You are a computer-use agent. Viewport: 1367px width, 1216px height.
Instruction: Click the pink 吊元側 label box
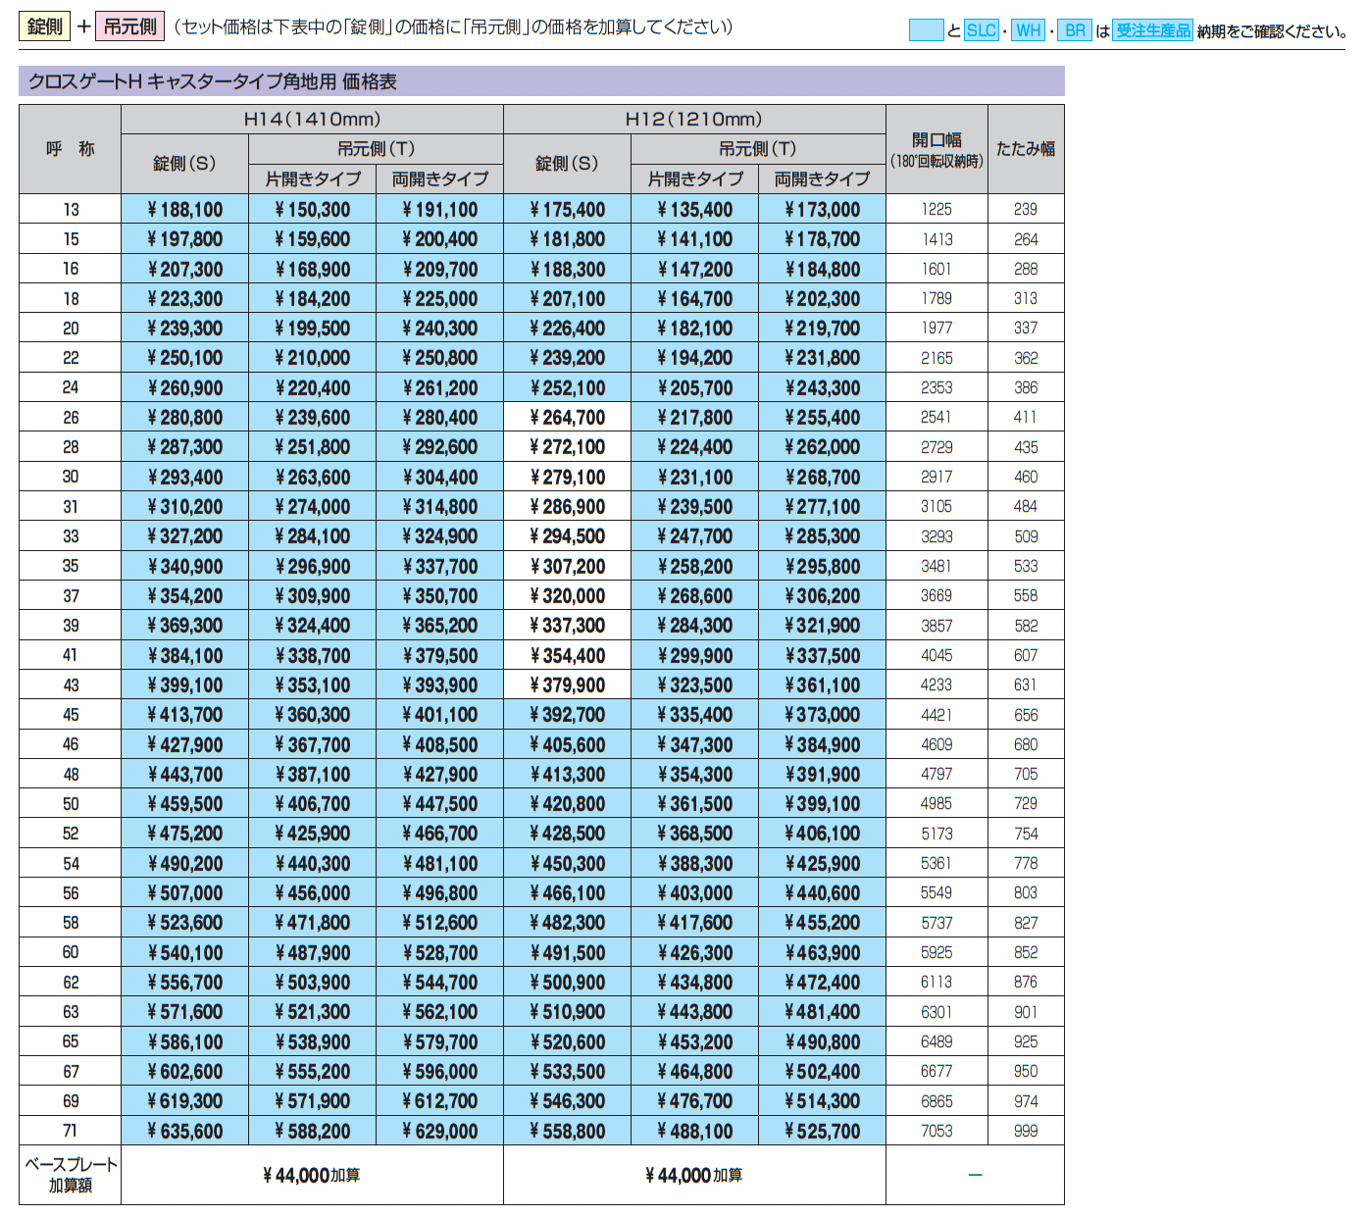pyautogui.click(x=129, y=26)
